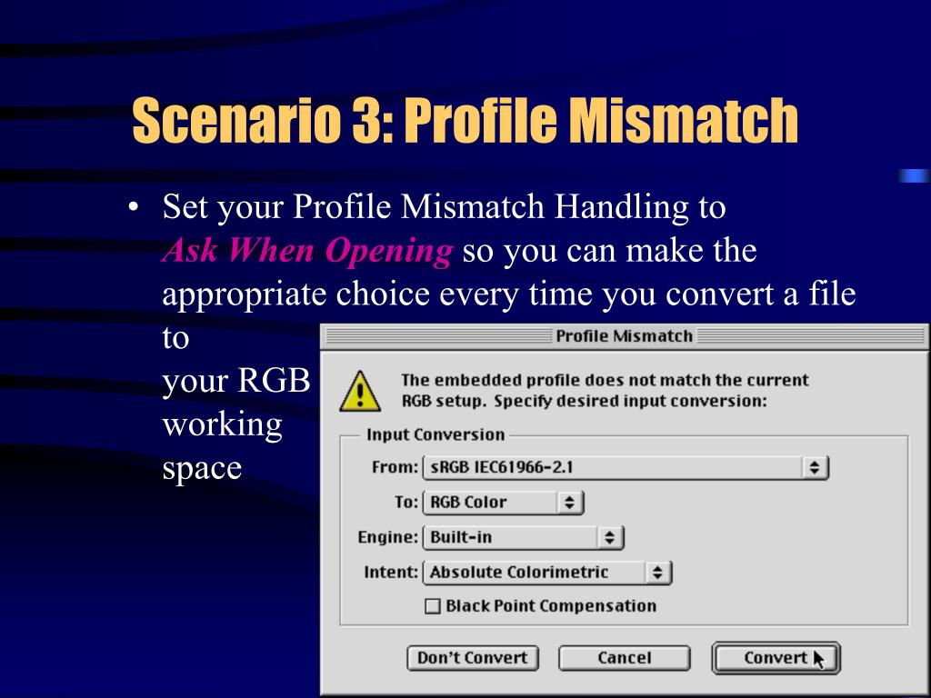Click the 'Set your Profile Mismatch Handling to' line
Image resolution: width=931 pixels, height=698 pixels.
(x=444, y=207)
